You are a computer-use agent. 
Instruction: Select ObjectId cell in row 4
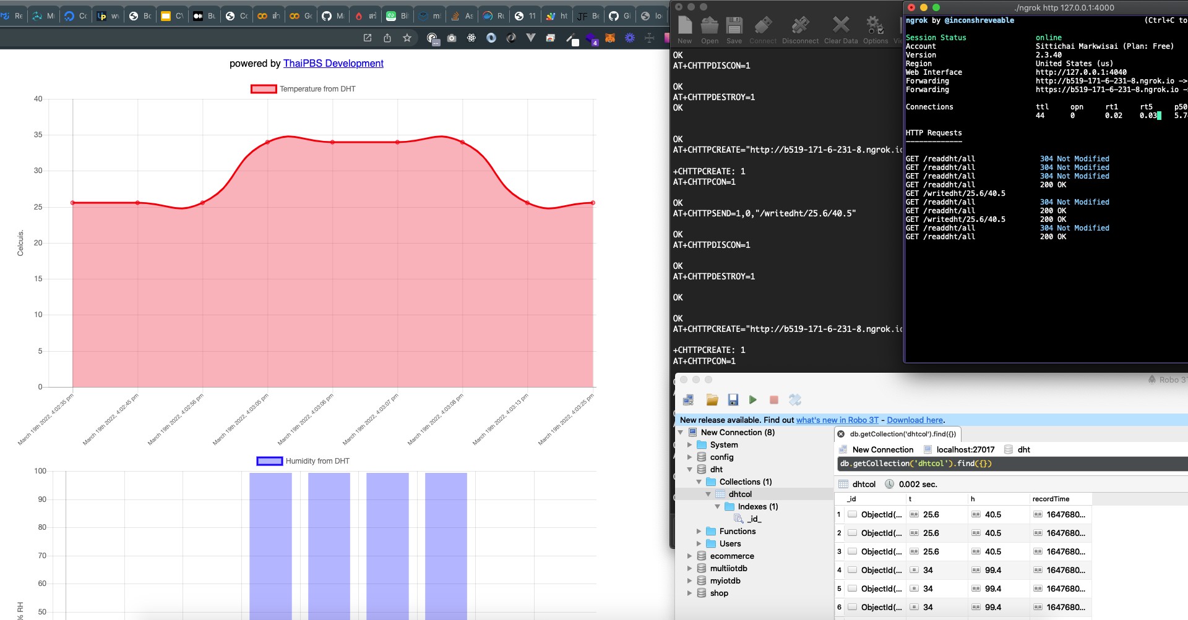tap(875, 570)
